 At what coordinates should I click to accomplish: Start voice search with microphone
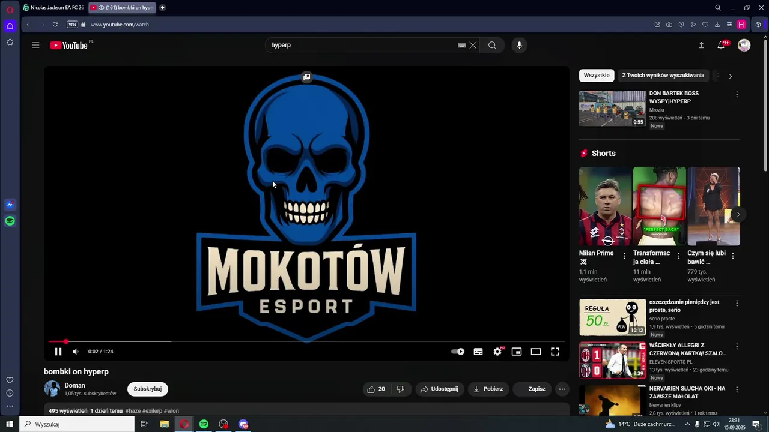click(x=520, y=45)
